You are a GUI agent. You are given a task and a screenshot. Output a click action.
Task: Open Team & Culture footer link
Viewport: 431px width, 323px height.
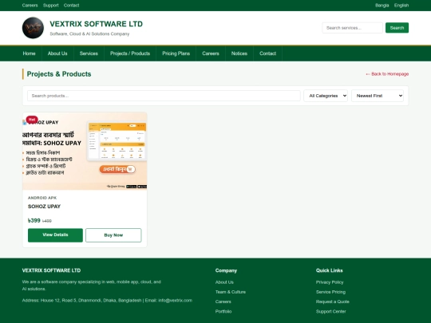[x=231, y=292]
